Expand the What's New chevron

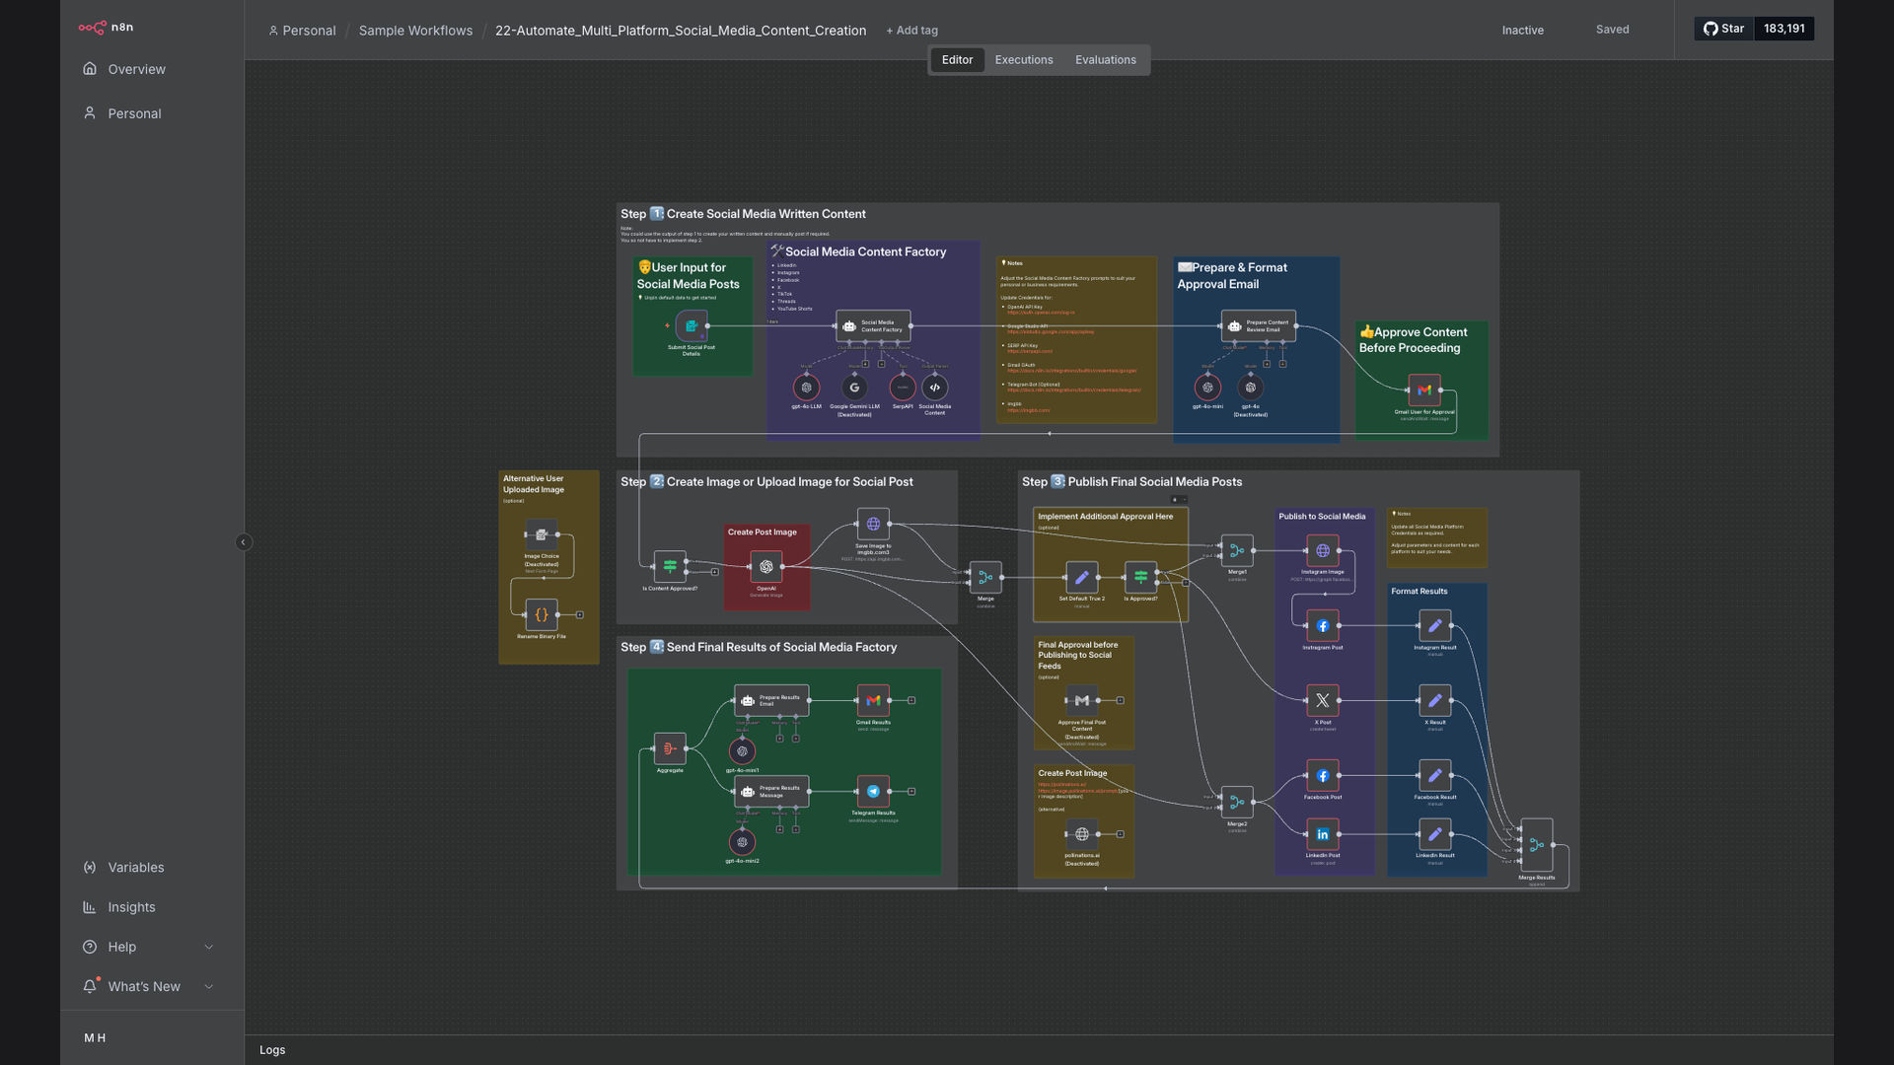click(x=208, y=986)
